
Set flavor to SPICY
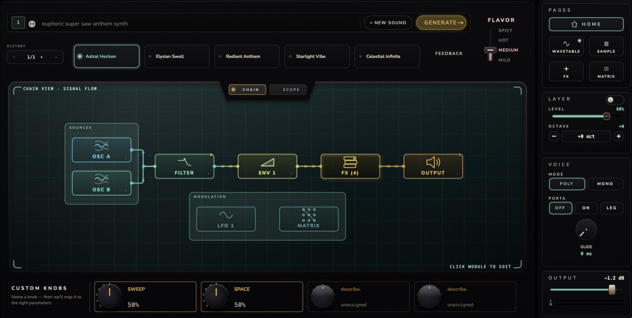(505, 30)
